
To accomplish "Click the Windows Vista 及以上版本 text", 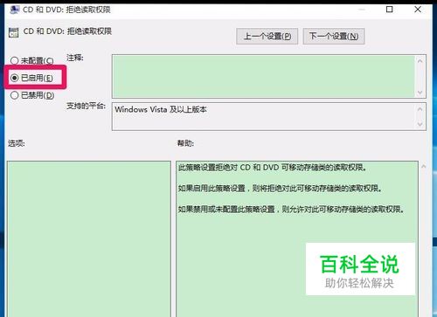I will pyautogui.click(x=161, y=109).
